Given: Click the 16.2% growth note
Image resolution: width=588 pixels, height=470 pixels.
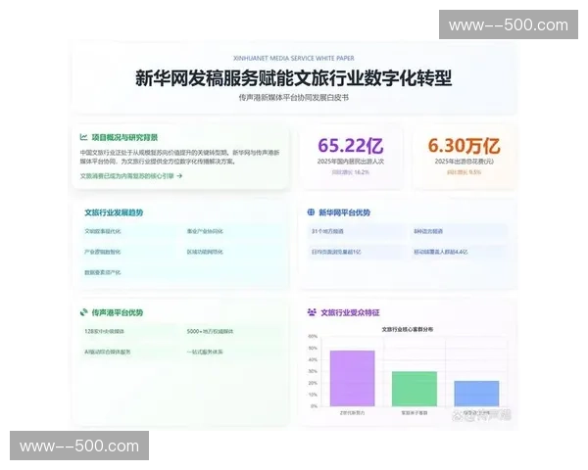Looking at the screenshot, I should tap(351, 172).
